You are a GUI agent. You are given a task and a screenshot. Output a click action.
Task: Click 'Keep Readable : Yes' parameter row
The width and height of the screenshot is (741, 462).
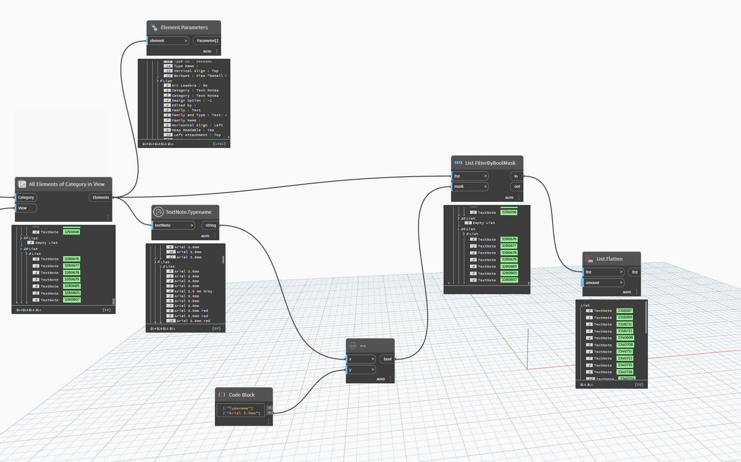(x=189, y=130)
